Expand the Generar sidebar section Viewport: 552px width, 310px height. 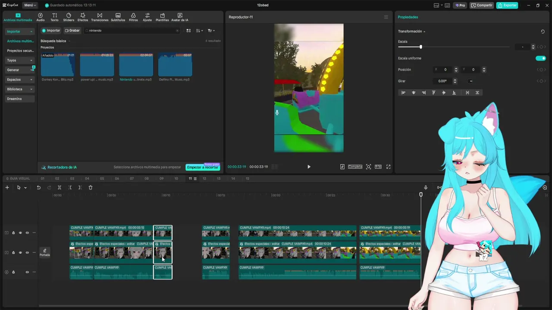point(20,70)
